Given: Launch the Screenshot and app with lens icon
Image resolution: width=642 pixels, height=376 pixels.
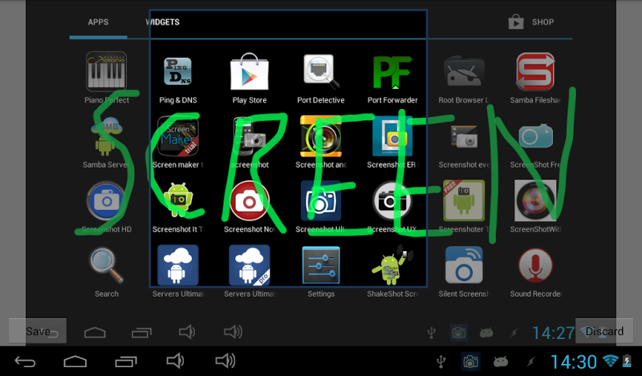Looking at the screenshot, I should click(321, 136).
